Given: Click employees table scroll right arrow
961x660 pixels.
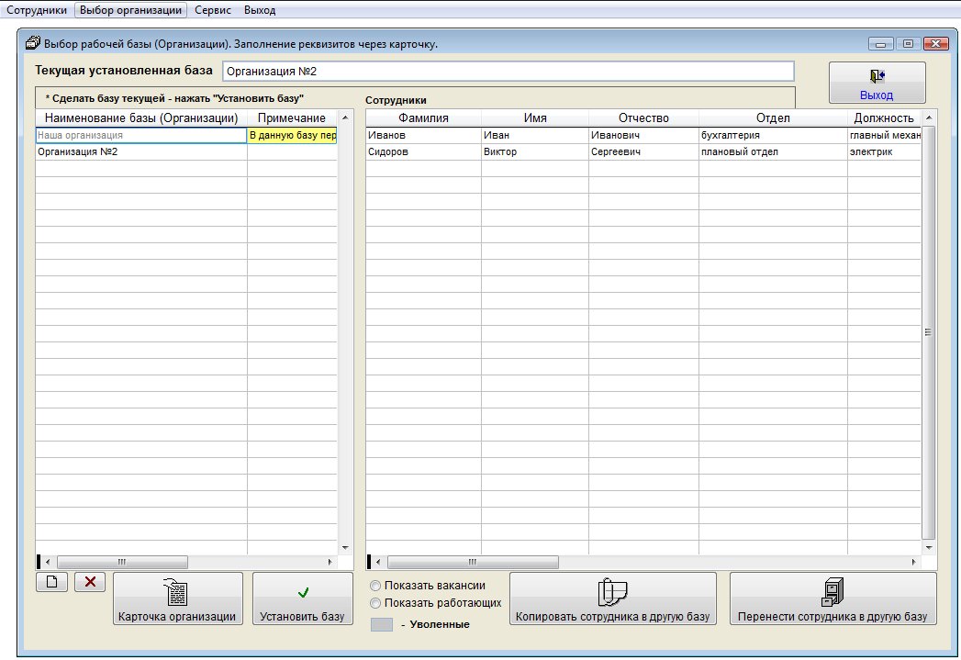Looking at the screenshot, I should [914, 562].
